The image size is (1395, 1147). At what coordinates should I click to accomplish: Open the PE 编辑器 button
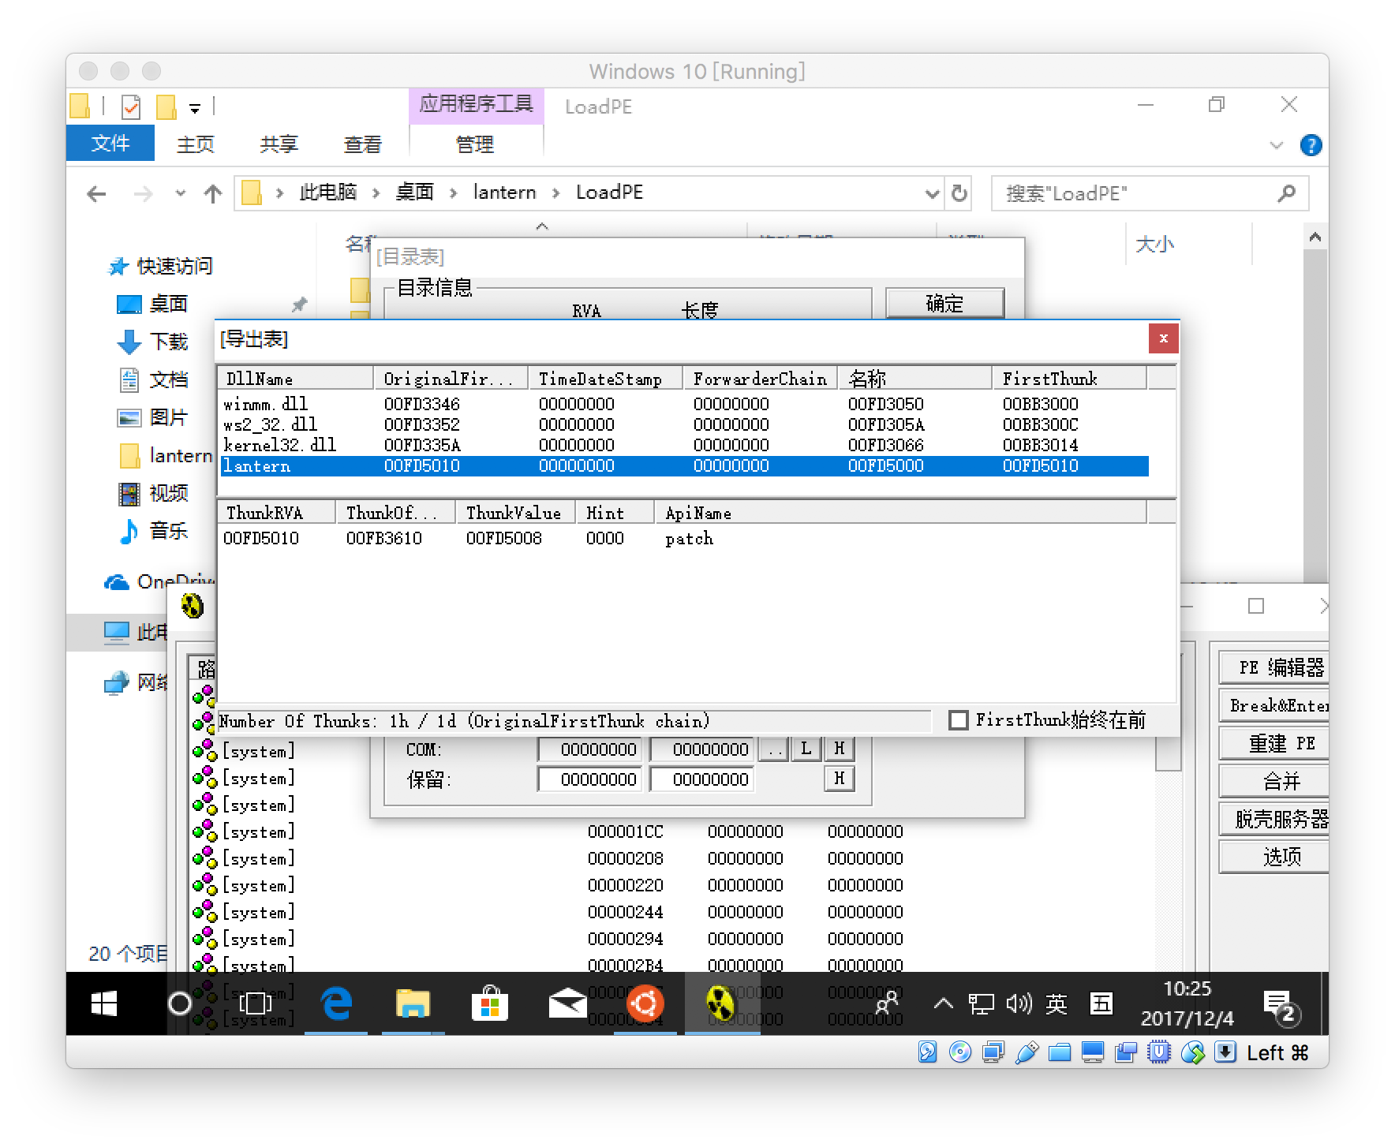click(1274, 667)
